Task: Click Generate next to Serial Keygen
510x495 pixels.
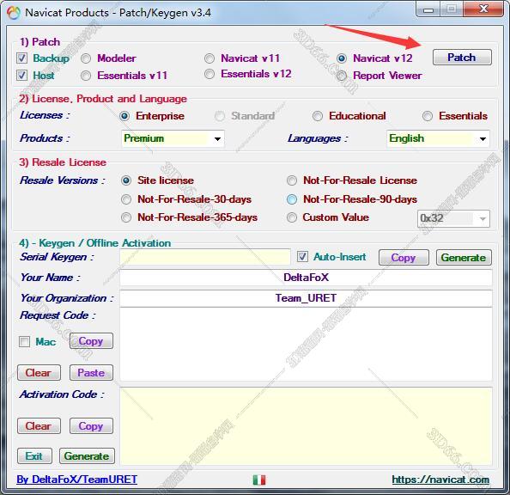Action: click(464, 258)
